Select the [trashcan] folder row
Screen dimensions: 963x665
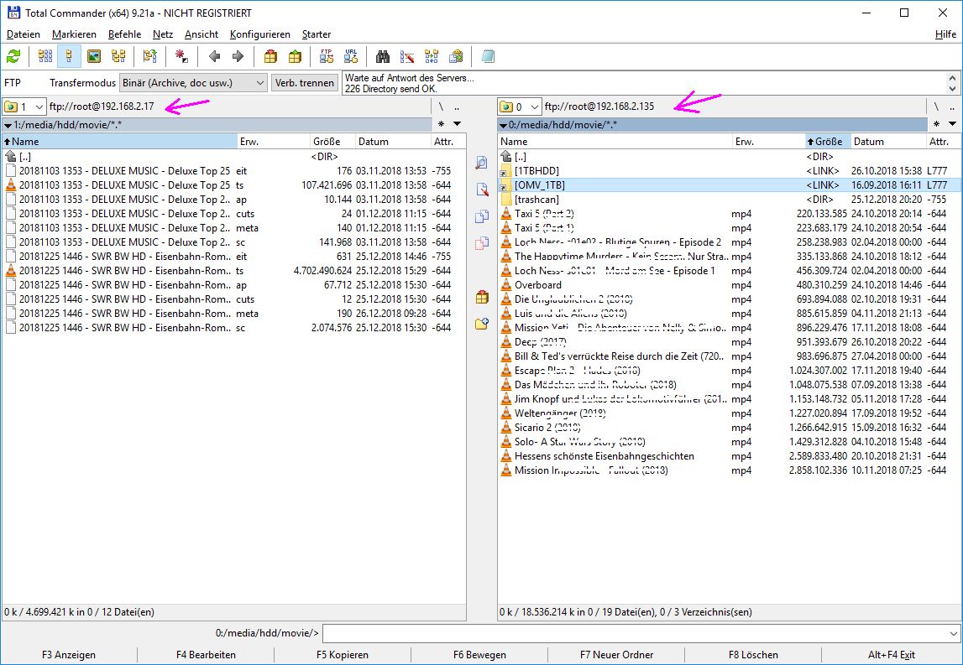[729, 200]
